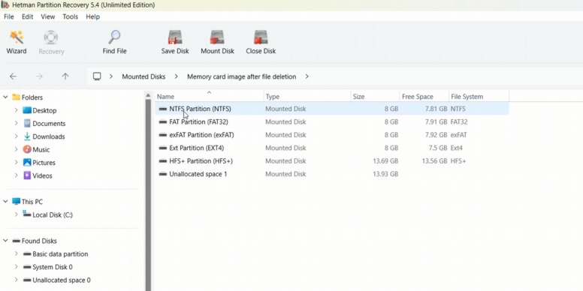Expand Unallocated space 0 node
This screenshot has height=291, width=583.
point(17,280)
